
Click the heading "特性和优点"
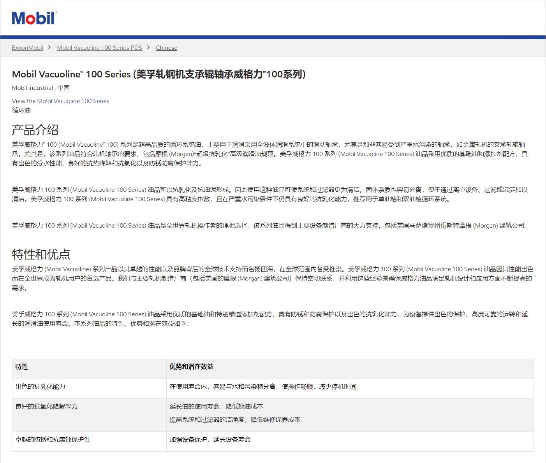point(41,254)
